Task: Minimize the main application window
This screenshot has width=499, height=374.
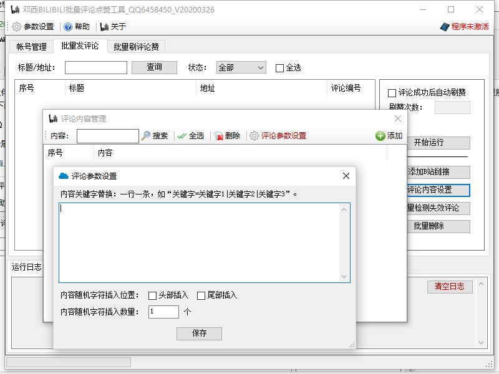Action: (x=423, y=9)
